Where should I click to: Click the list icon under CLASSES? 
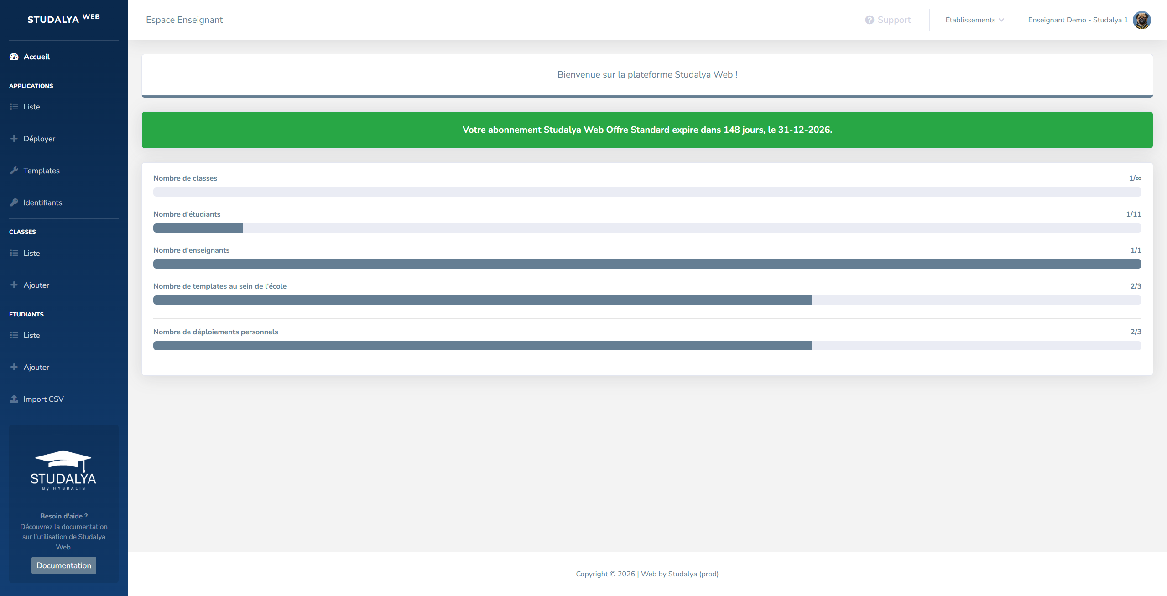tap(14, 253)
